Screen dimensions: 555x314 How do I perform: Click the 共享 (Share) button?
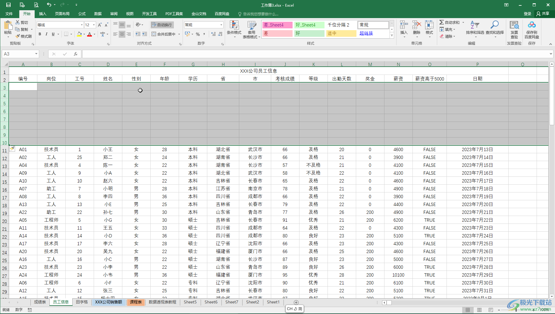click(543, 14)
